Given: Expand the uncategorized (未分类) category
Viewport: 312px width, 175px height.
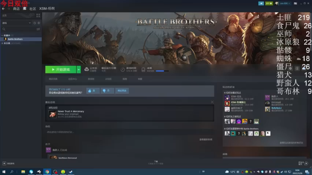Looking at the screenshot, I should (2, 43).
